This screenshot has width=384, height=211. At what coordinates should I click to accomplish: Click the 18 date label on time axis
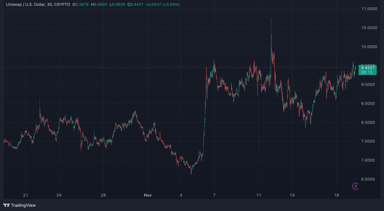click(337, 195)
